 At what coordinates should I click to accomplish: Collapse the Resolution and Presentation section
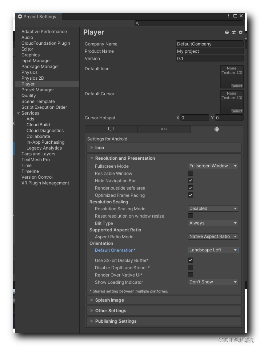tap(92, 158)
